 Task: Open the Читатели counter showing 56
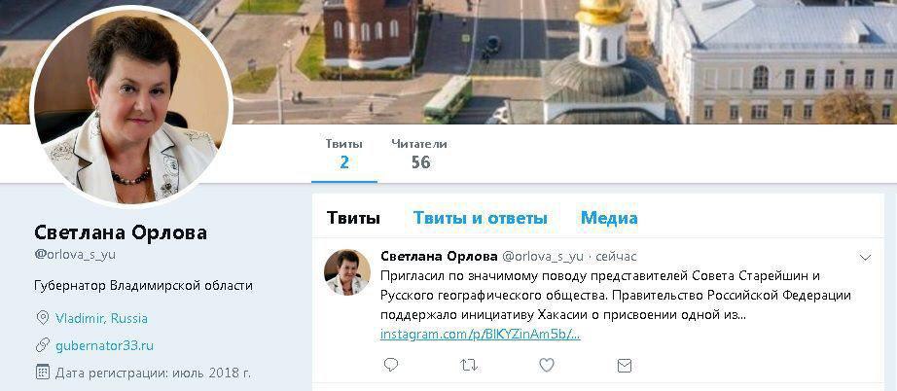point(420,154)
